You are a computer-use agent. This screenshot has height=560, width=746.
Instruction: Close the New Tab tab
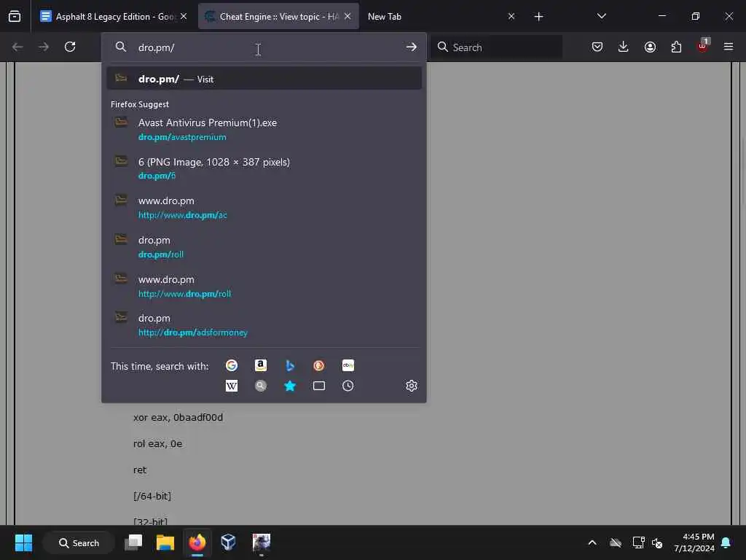pyautogui.click(x=511, y=16)
